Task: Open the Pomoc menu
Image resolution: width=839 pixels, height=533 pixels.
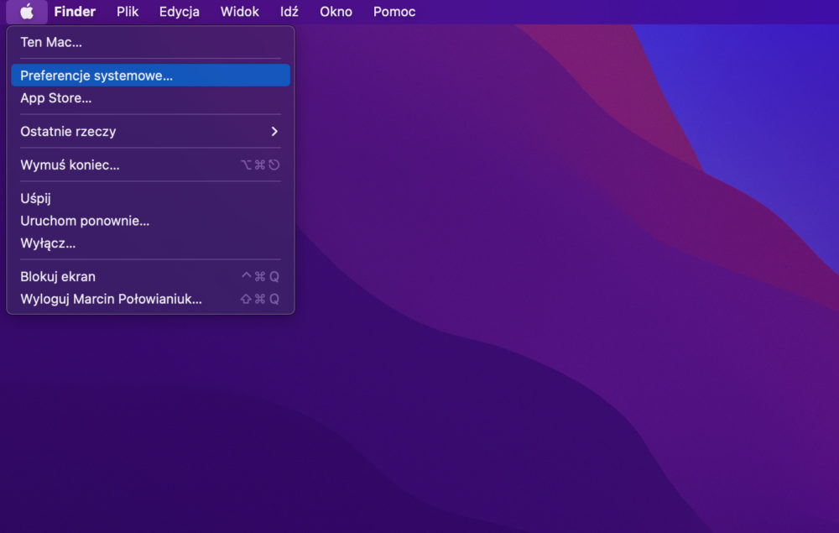Action: click(x=394, y=12)
